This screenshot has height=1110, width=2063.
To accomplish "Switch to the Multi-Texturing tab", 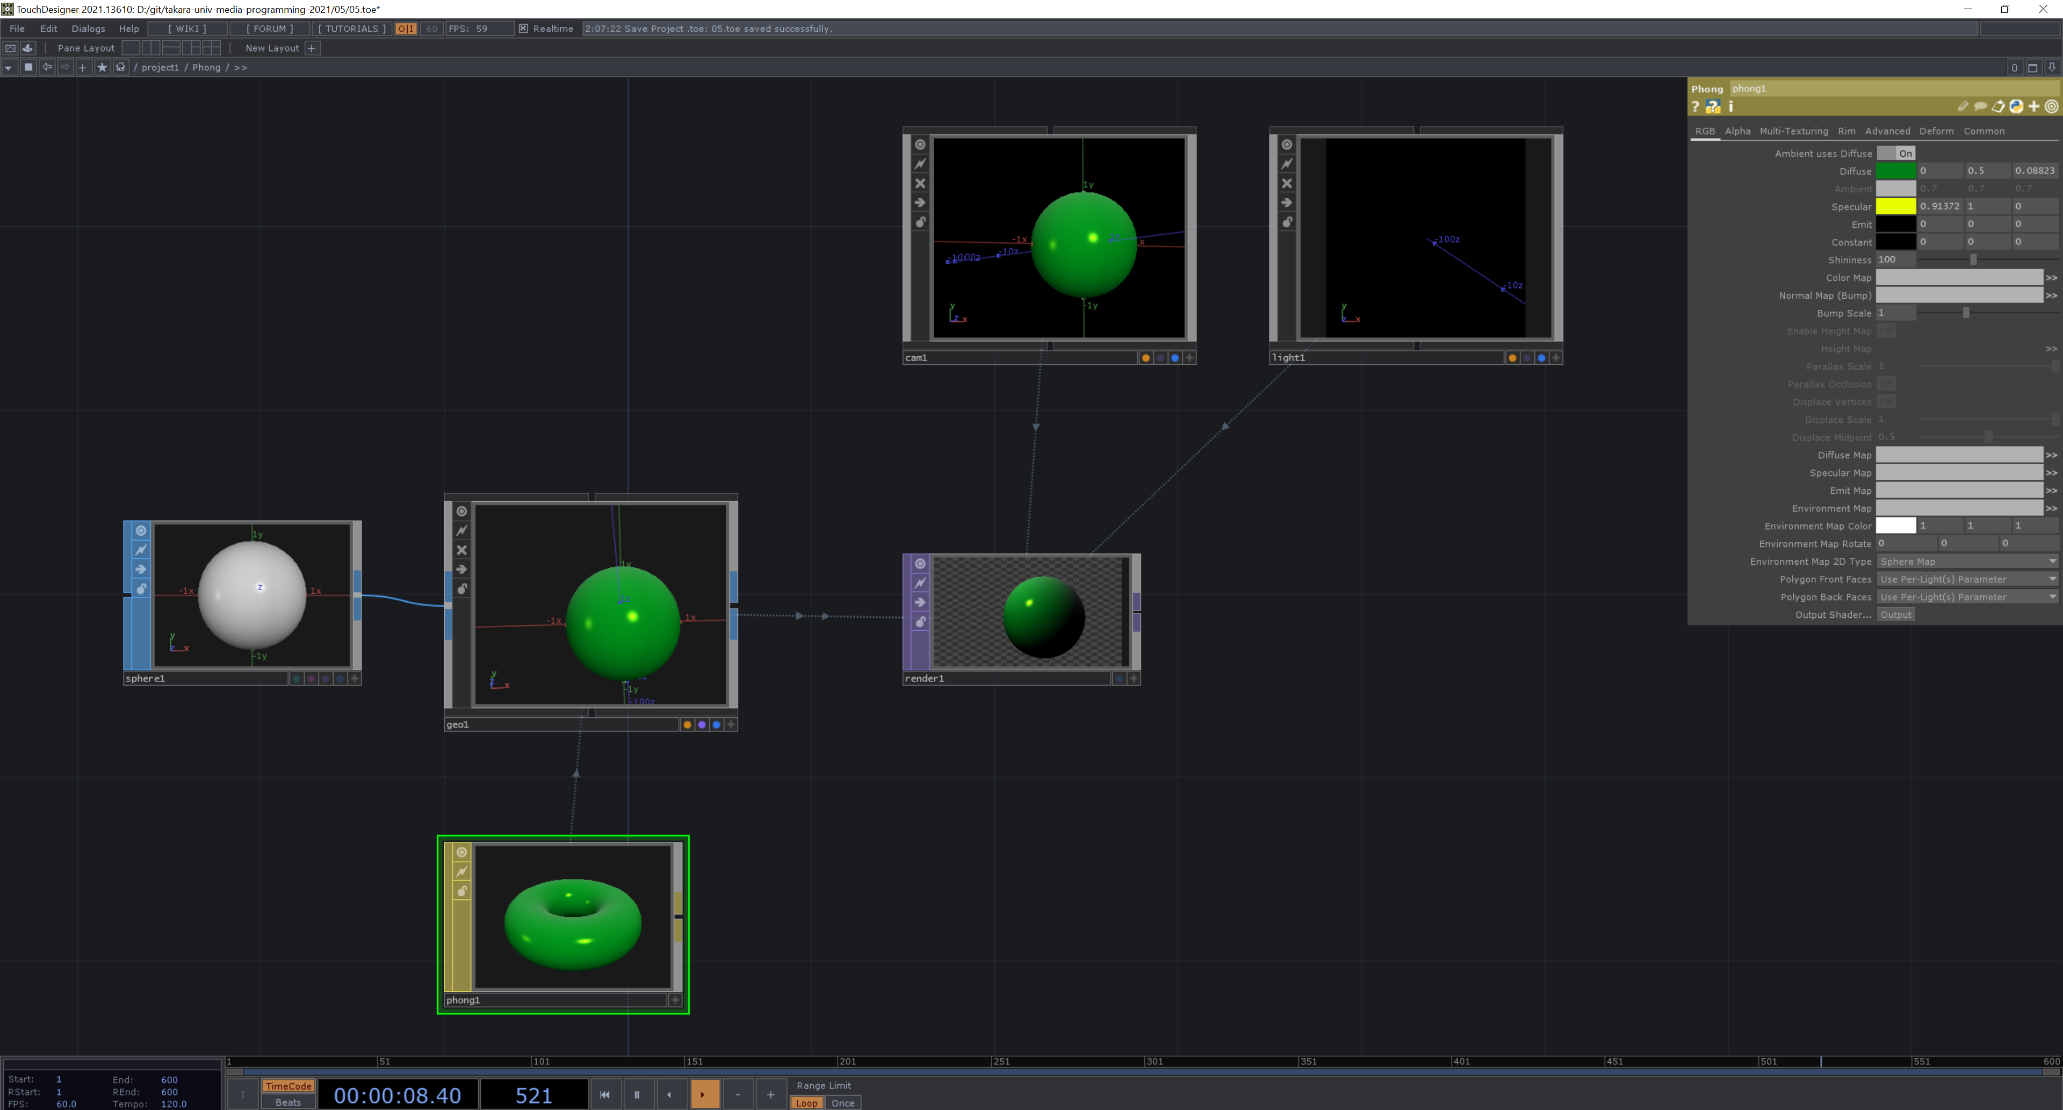I will click(x=1793, y=131).
